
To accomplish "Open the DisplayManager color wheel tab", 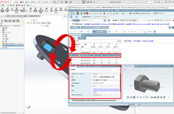I will coord(18,21).
